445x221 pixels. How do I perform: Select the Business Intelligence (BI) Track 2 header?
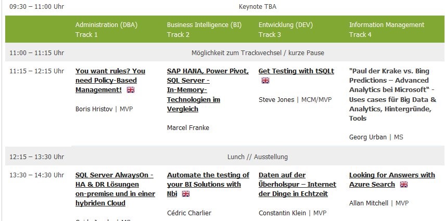pyautogui.click(x=204, y=30)
